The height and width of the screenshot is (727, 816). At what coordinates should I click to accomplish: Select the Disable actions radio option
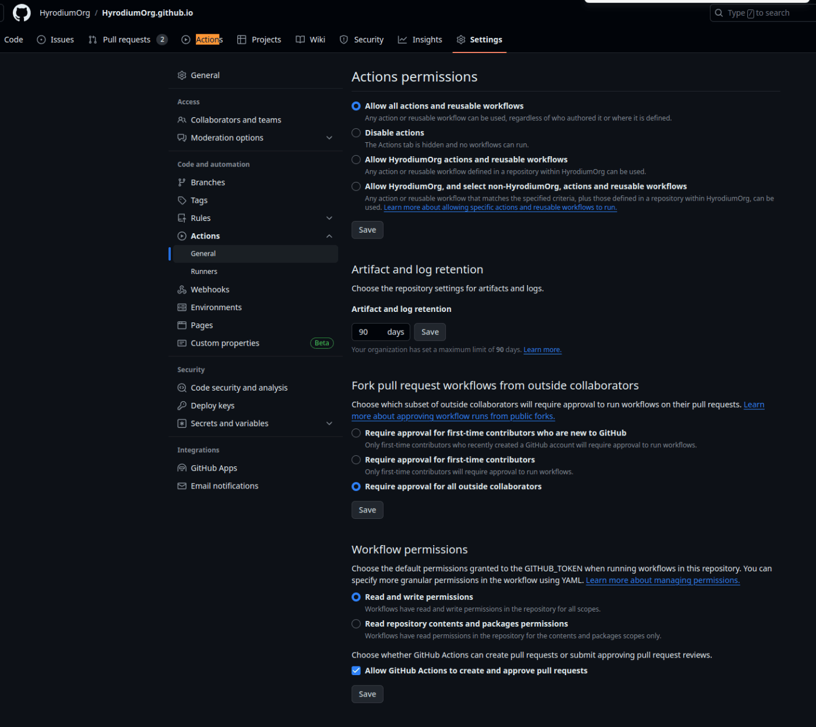point(356,133)
